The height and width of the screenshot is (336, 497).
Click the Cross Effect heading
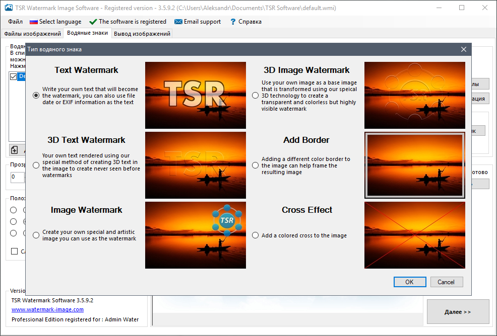(x=307, y=210)
